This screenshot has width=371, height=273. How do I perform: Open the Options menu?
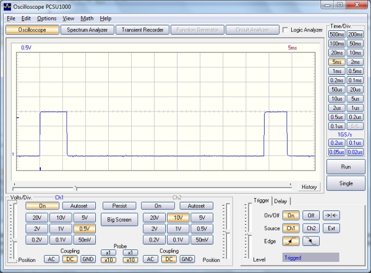[x=46, y=19]
